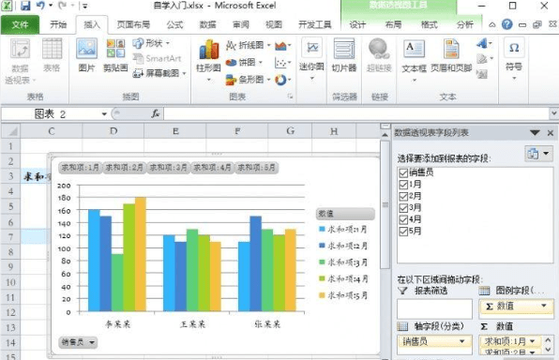Expand the formula bar
The width and height of the screenshot is (559, 360).
click(554, 113)
